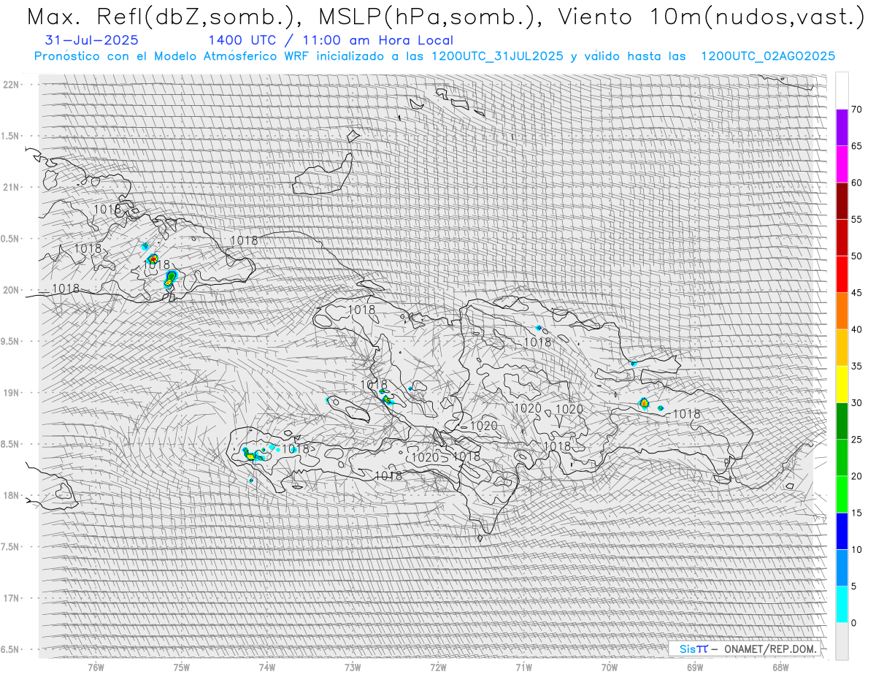Click the light blue 5–10 dBZ colorbar segment
This screenshot has height=677, width=876.
(842, 567)
